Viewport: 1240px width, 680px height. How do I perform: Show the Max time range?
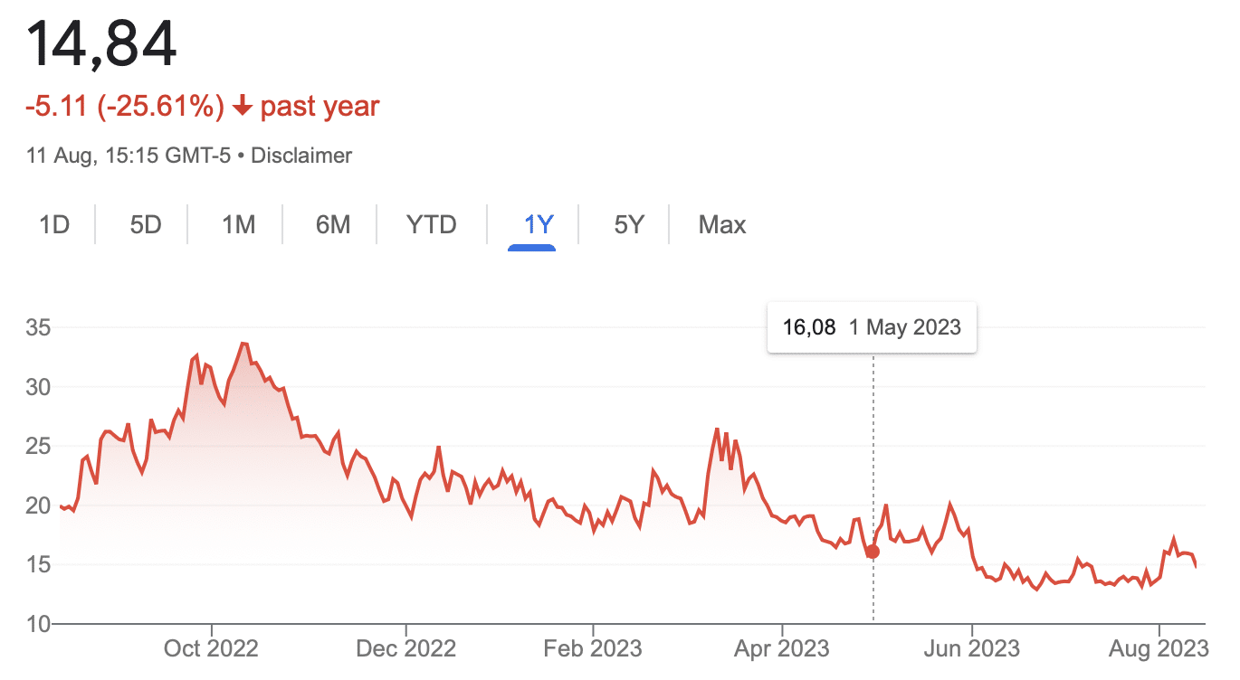click(x=721, y=224)
